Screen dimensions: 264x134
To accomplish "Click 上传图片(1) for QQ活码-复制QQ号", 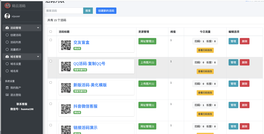I will click(147, 62).
